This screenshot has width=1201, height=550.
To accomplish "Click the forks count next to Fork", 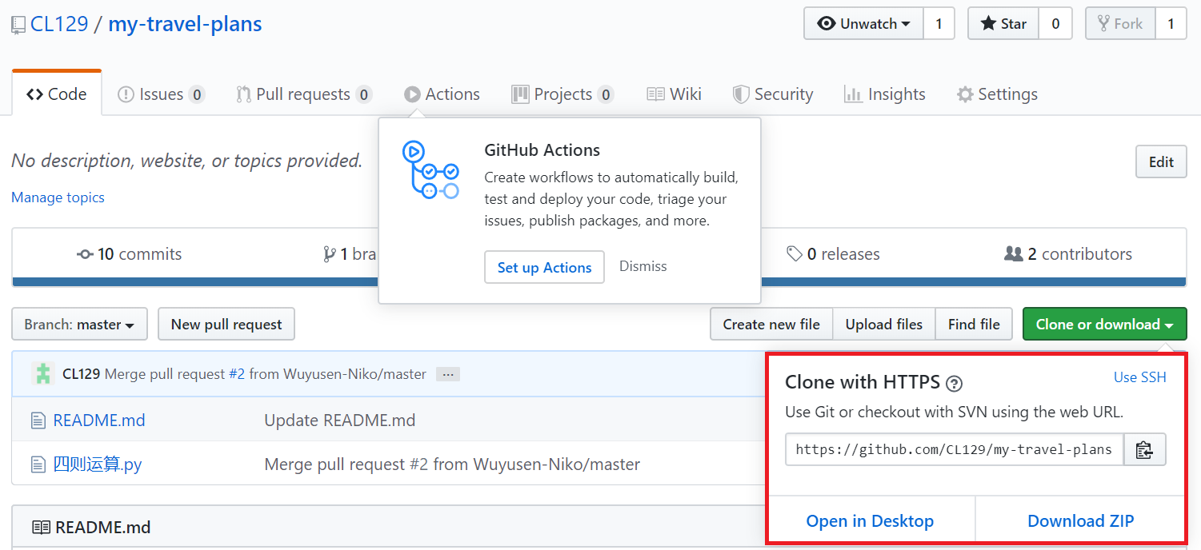I will point(1171,24).
